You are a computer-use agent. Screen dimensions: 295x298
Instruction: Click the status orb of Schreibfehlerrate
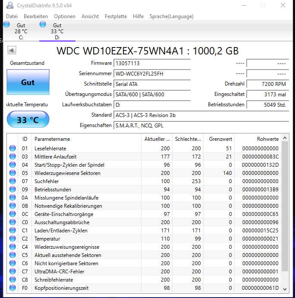[x=13, y=279]
